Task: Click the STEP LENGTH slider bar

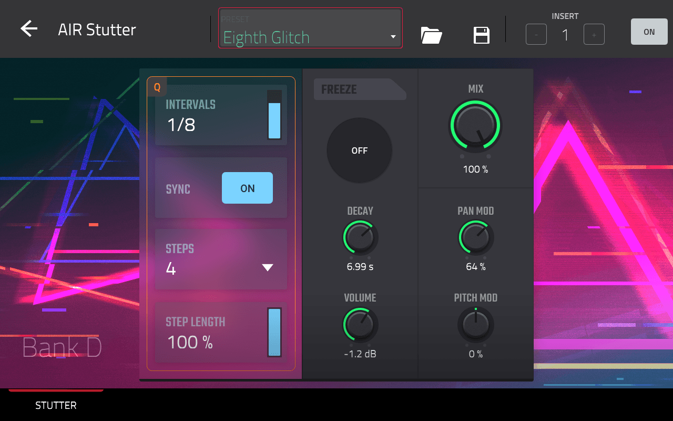Action: pyautogui.click(x=274, y=332)
